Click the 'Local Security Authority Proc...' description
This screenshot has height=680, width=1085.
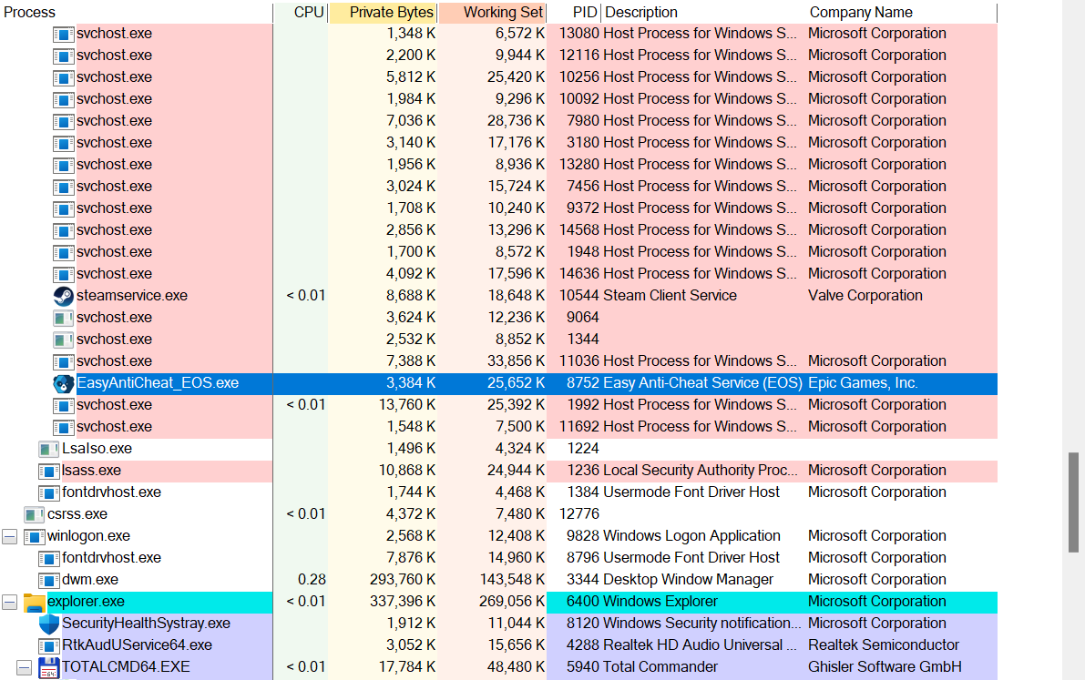tap(701, 471)
